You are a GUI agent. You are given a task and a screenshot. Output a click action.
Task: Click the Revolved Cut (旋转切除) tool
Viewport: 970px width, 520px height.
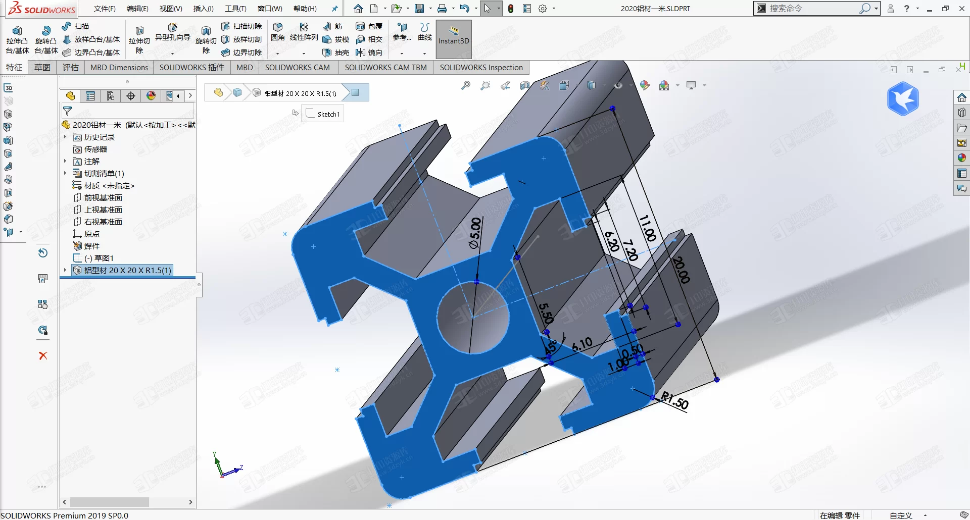[x=206, y=39]
